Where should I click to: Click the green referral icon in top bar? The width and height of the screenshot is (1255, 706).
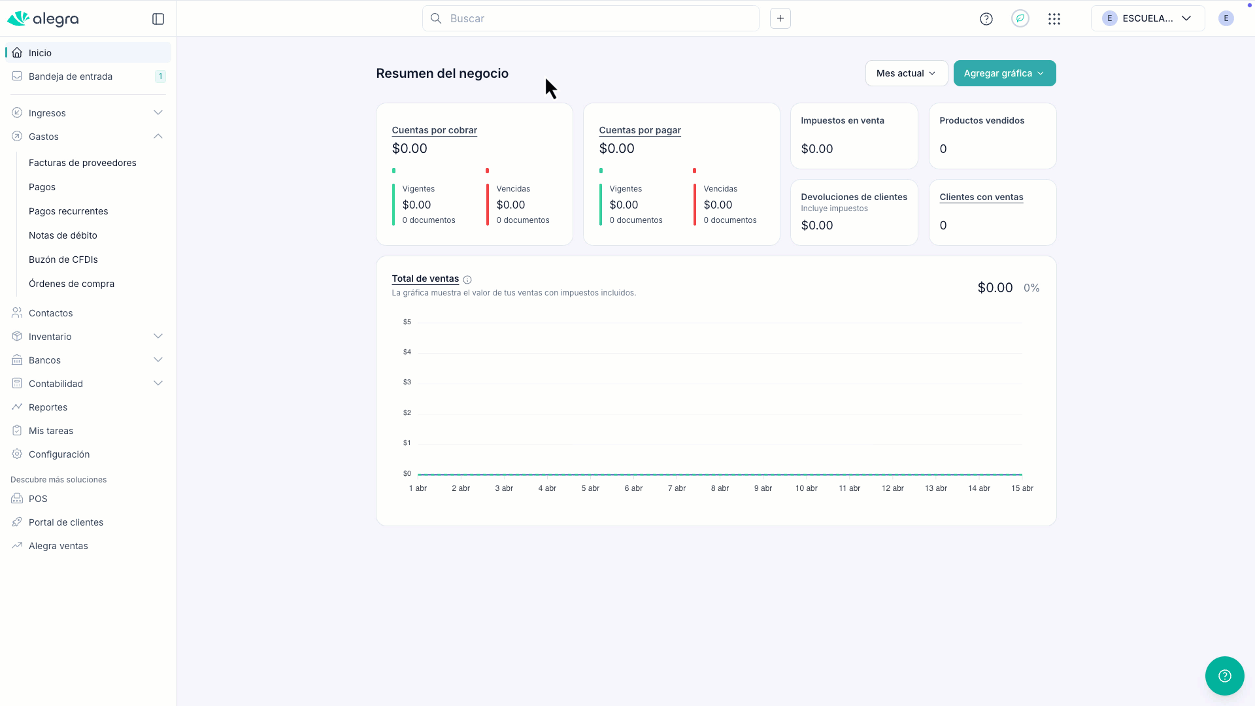pyautogui.click(x=1020, y=18)
